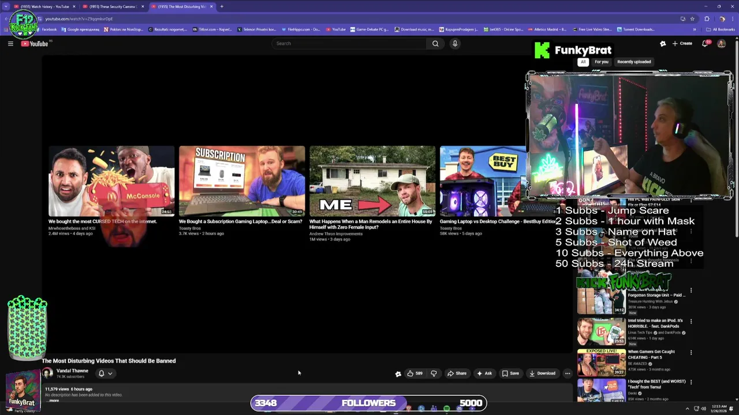Click the address bar URL
This screenshot has height=415, width=739.
point(79,18)
